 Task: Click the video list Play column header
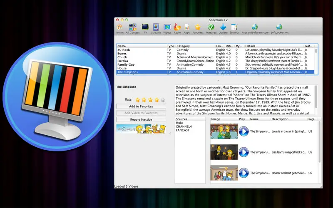tap(244, 119)
